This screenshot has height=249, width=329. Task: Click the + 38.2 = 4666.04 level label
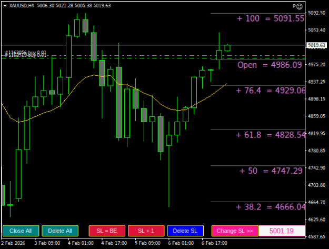[271, 207]
